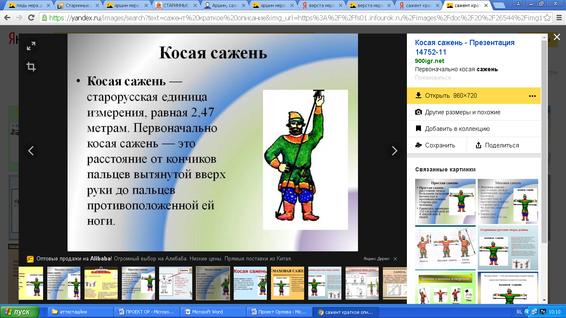The width and height of the screenshot is (566, 318).
Task: Open related 'Древние единицы измерения' thumbnail
Action: [445, 288]
